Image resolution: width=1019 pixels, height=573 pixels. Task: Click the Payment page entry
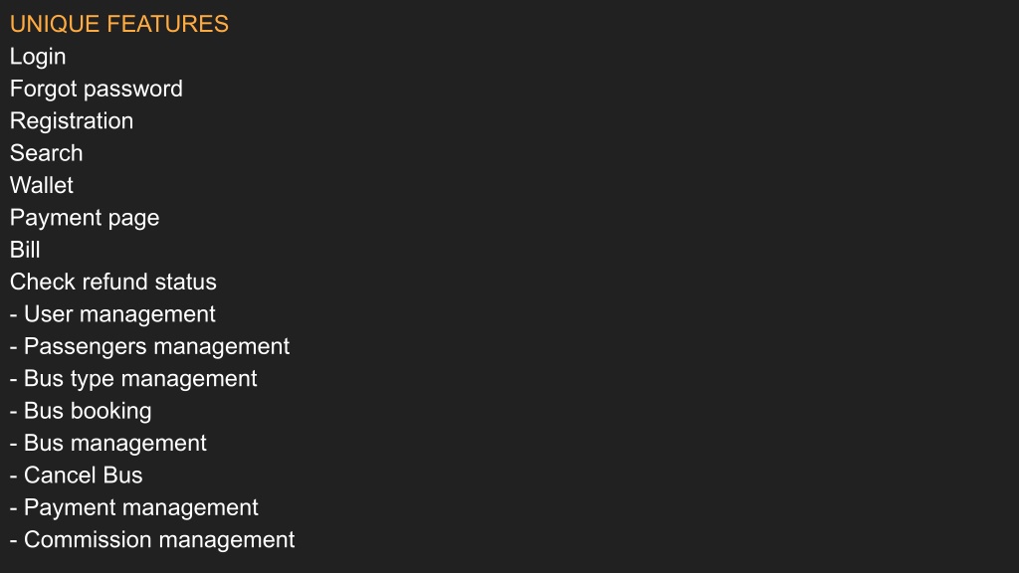85,218
